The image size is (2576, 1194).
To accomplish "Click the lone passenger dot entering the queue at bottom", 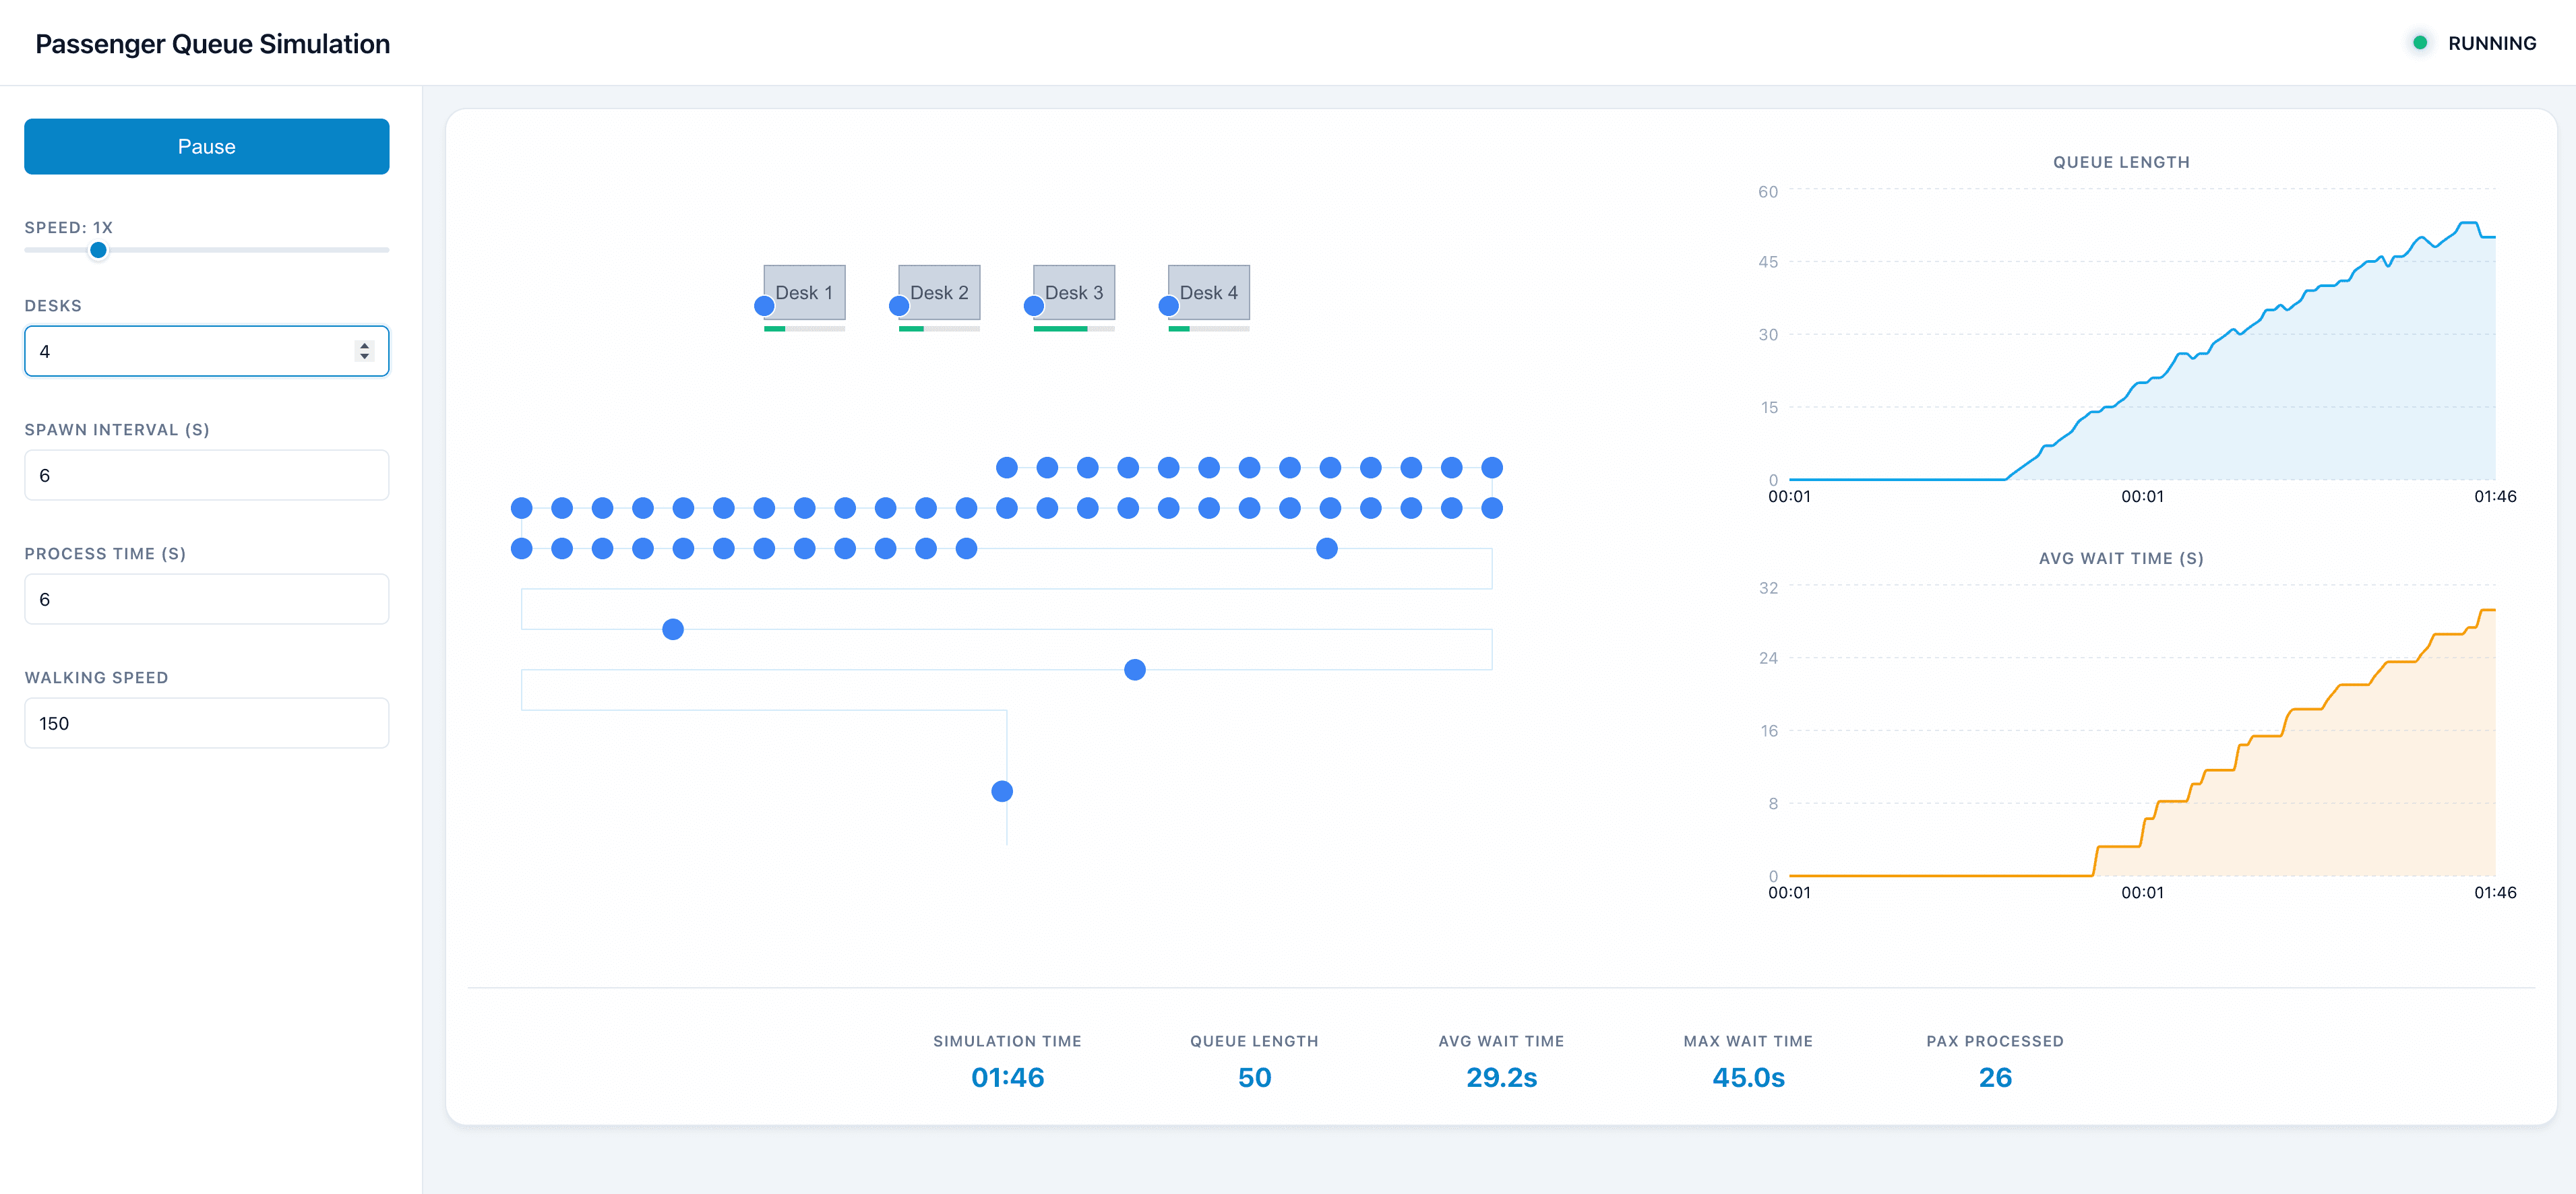I will pos(1002,791).
